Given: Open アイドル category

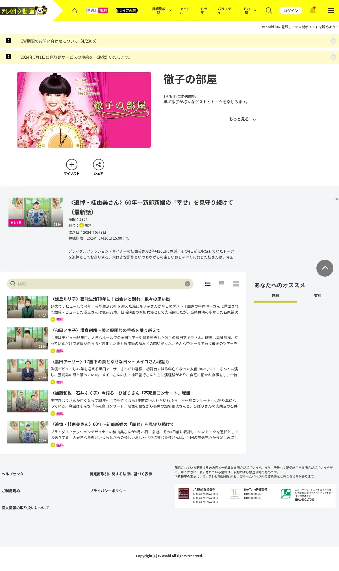Looking at the screenshot, I should click(x=185, y=10).
